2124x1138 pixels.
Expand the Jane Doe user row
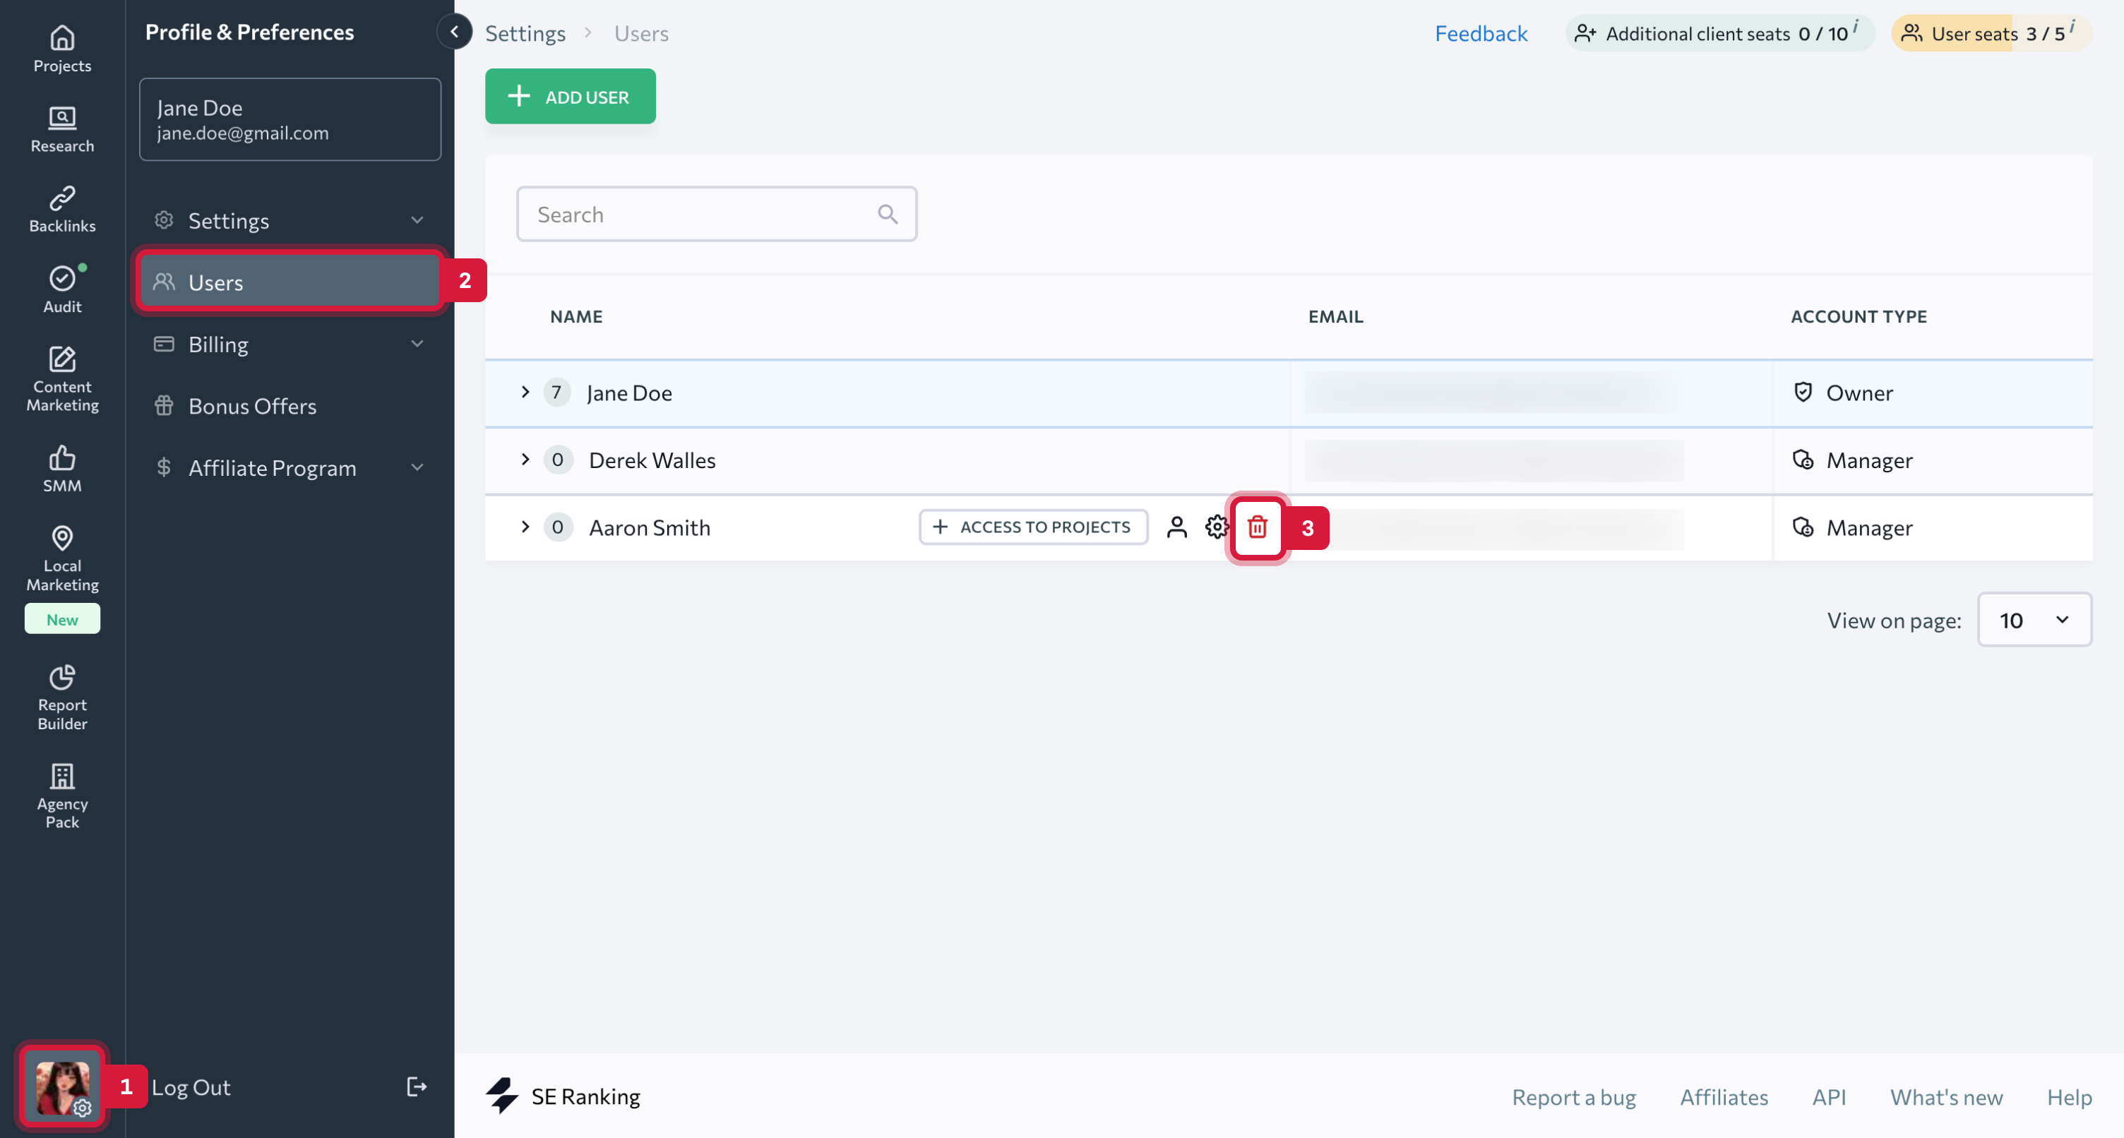(525, 393)
